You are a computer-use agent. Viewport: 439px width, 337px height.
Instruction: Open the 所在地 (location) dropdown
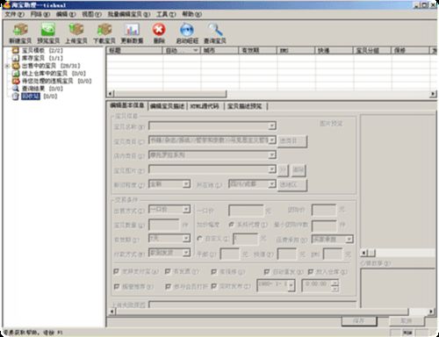(272, 184)
